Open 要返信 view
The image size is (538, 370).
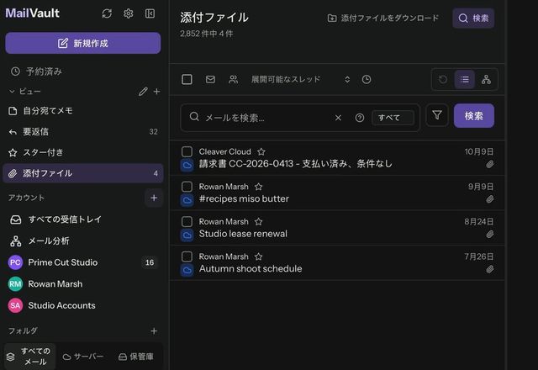[x=82, y=132]
